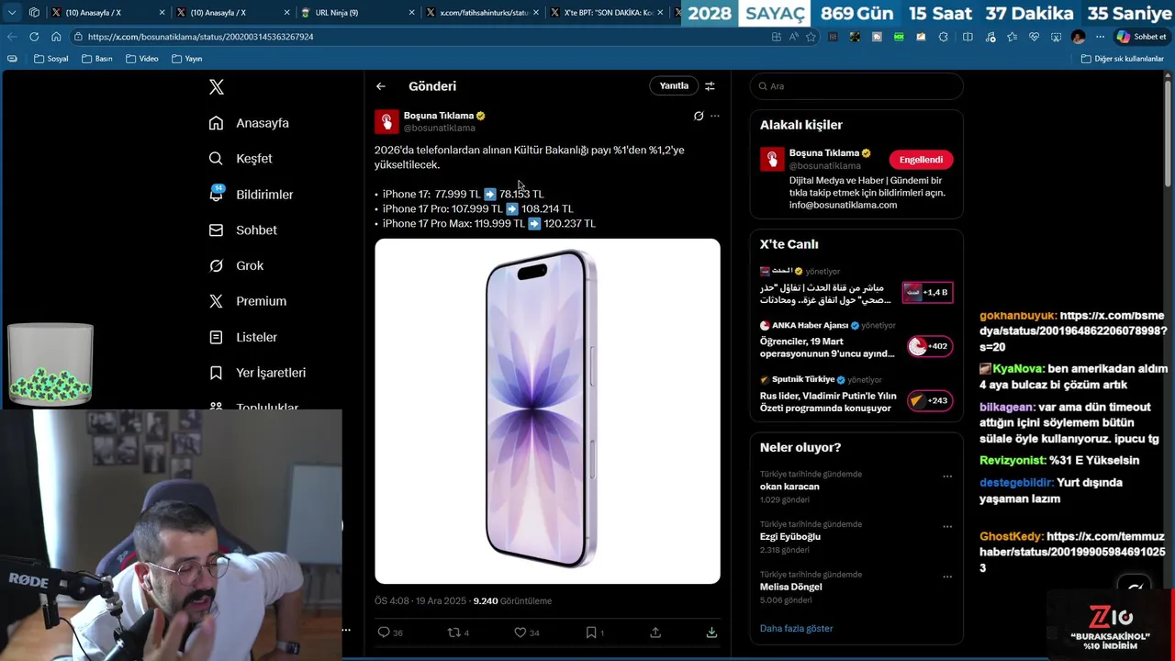Open Bildirimler notifications
1175x661 pixels.
[x=251, y=194]
